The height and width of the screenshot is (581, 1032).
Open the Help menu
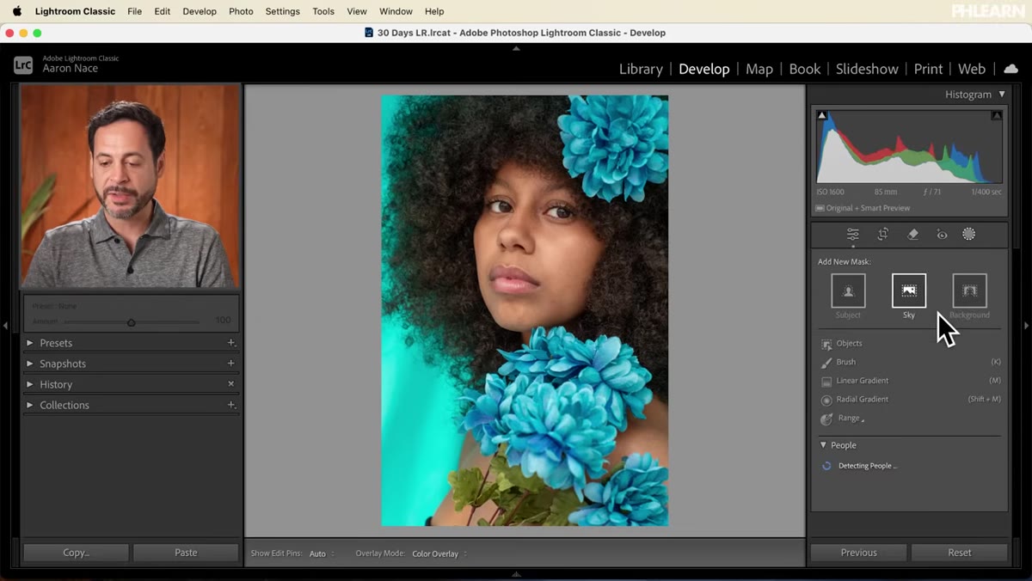click(434, 11)
